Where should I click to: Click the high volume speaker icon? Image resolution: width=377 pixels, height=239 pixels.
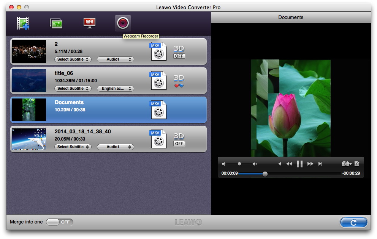coord(255,164)
